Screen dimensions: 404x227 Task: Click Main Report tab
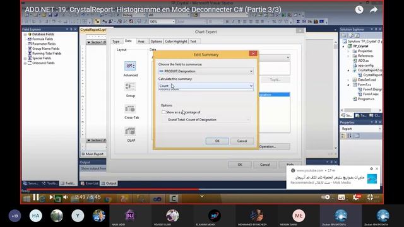click(93, 154)
